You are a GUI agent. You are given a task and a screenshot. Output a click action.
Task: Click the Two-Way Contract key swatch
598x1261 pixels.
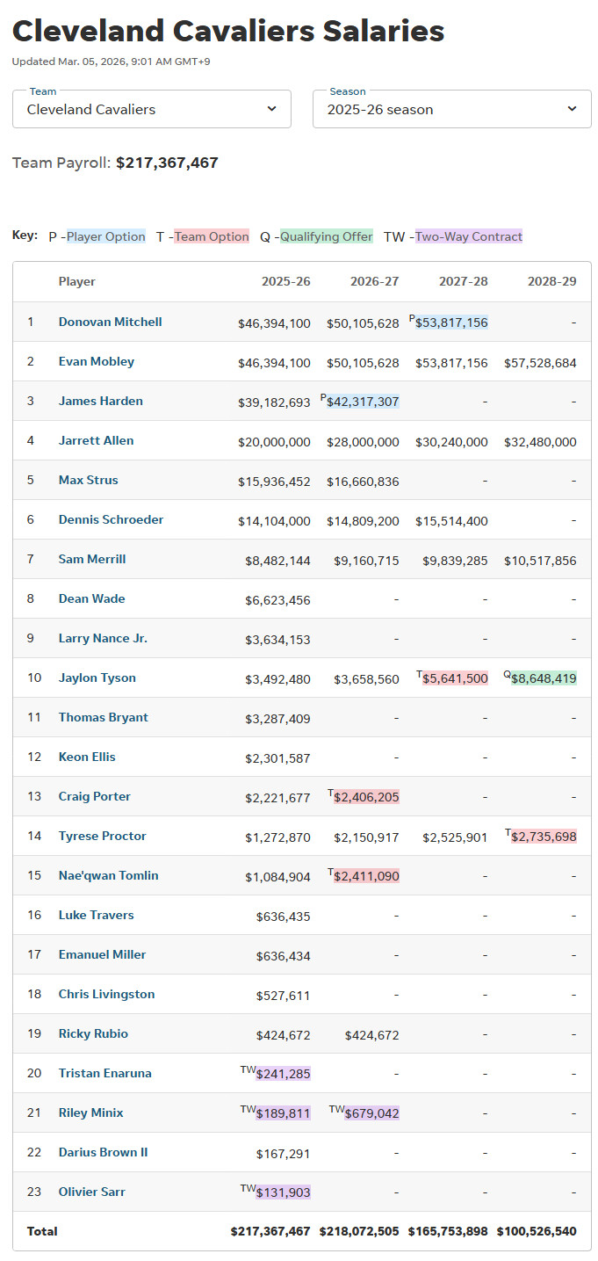pyautogui.click(x=469, y=236)
